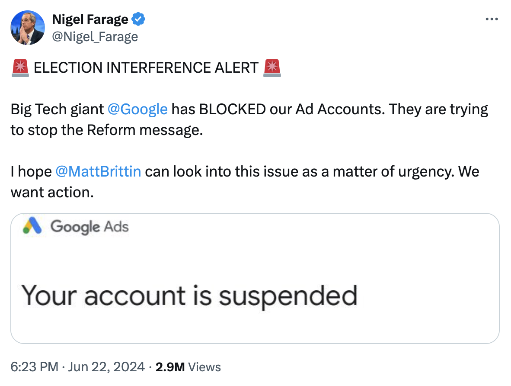Click the blue verified checkmark badge
Screen dimensions: 511x386
[x=138, y=19]
